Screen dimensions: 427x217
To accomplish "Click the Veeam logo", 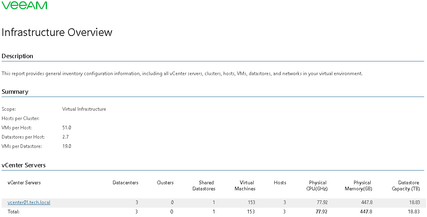I will 24,5.
